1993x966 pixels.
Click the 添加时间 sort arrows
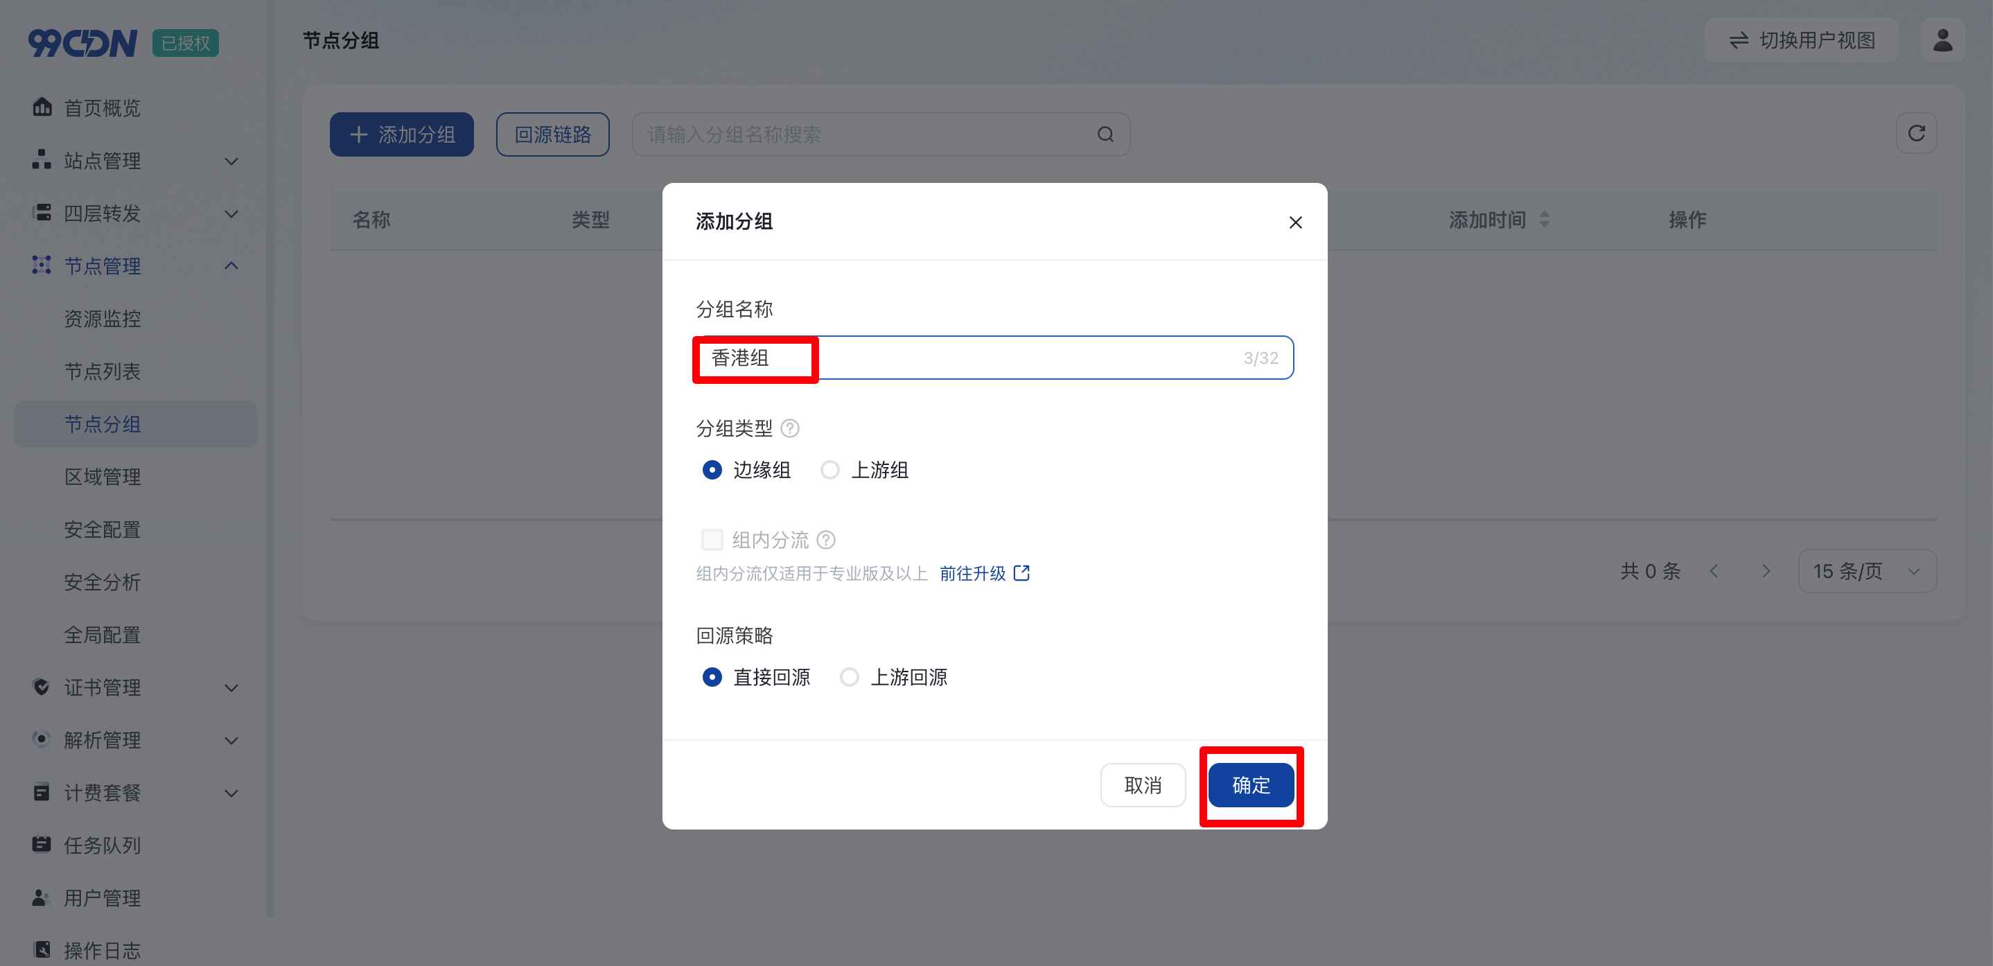pos(1543,220)
